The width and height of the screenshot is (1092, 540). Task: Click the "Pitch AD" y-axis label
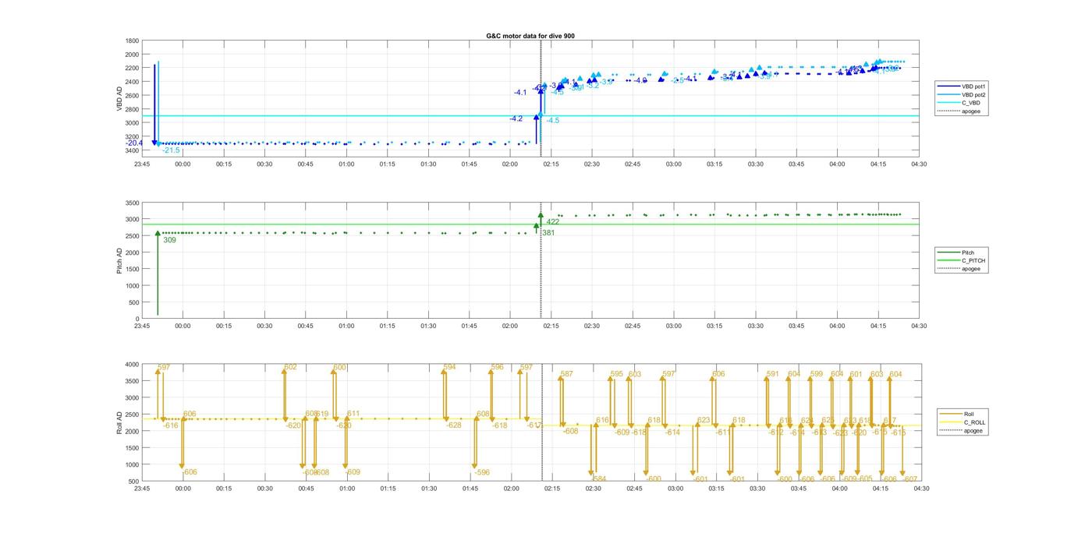(x=120, y=260)
